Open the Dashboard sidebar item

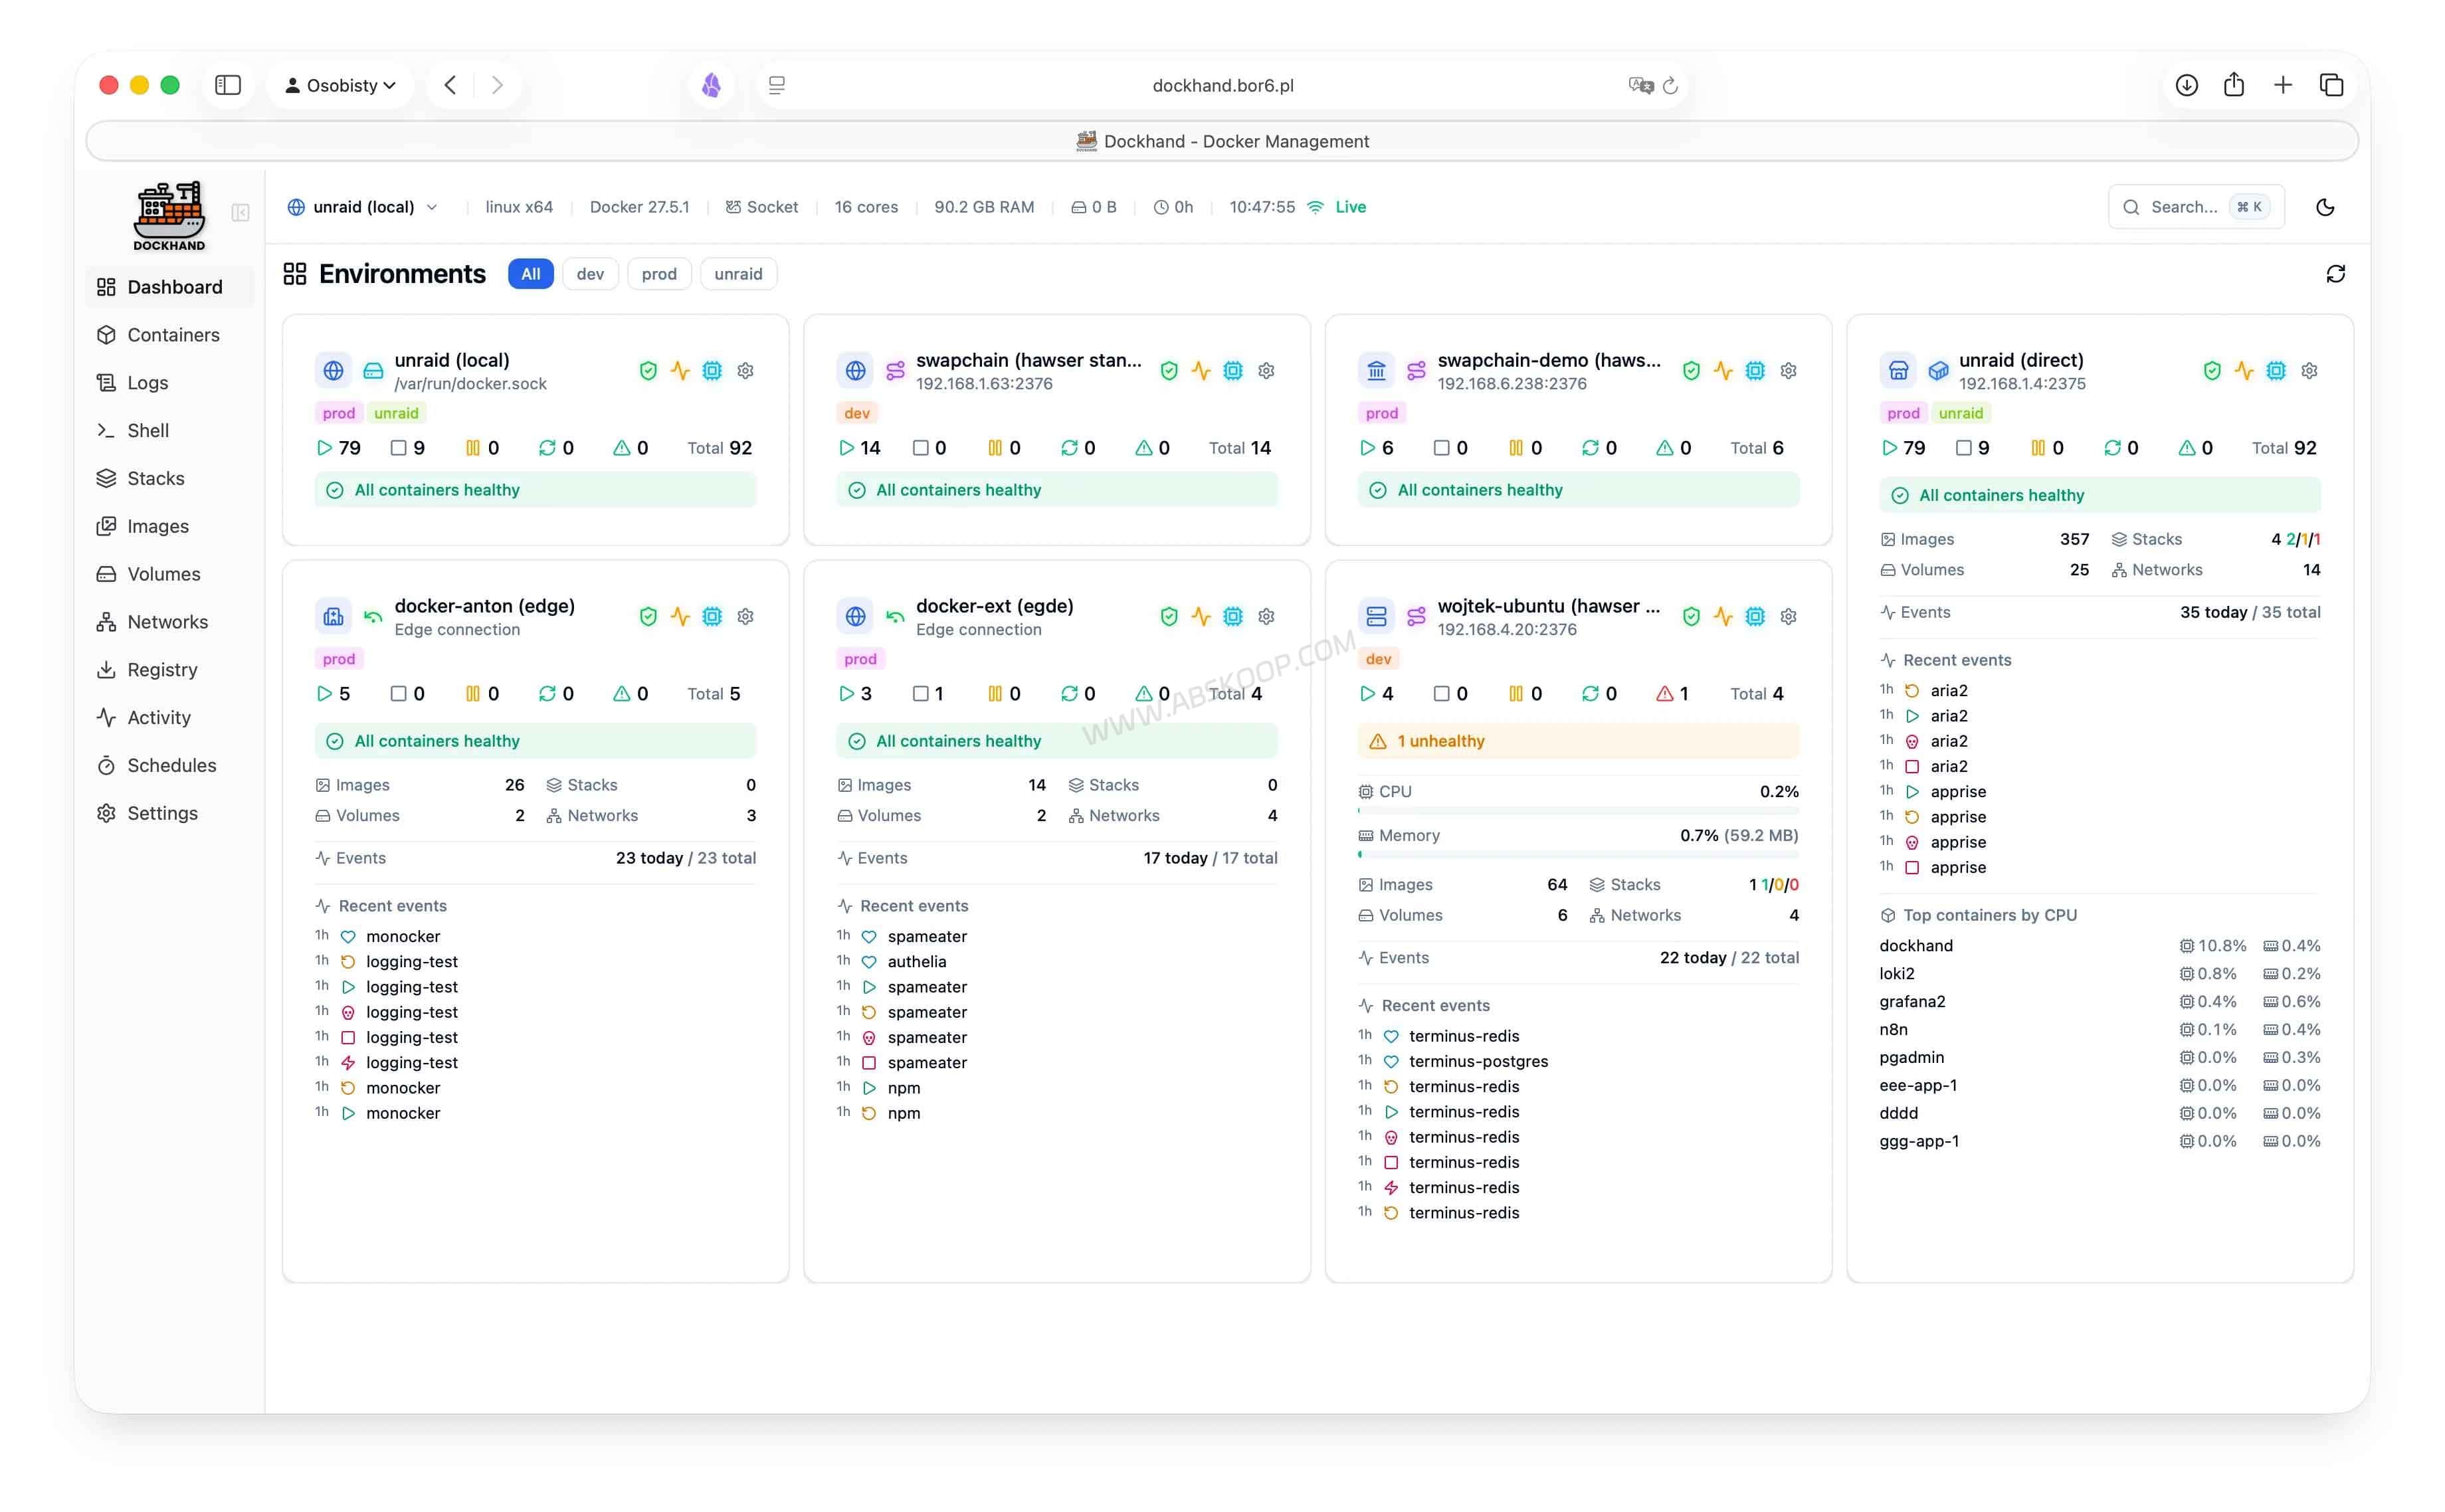pyautogui.click(x=169, y=287)
